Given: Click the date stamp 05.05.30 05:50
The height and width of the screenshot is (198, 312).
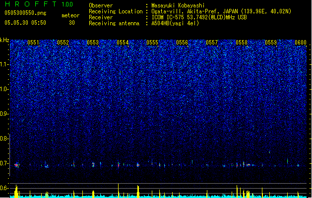Looking at the screenshot, I should coord(25,23).
